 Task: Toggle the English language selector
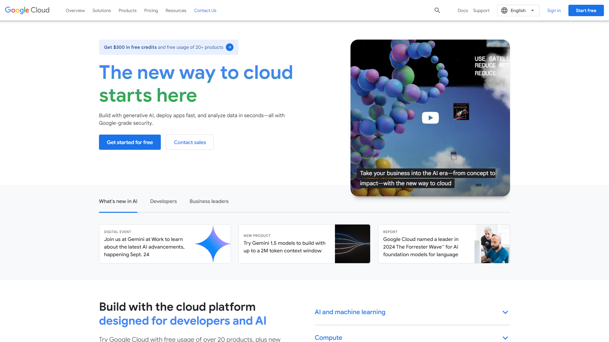coord(518,10)
